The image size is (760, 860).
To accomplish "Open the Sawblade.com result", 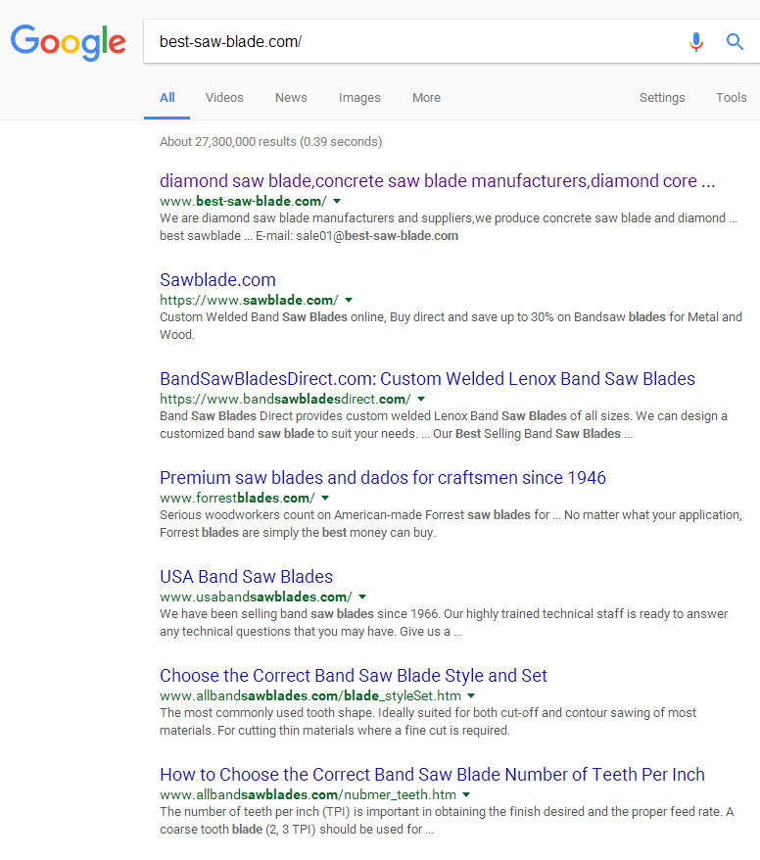I will [217, 280].
